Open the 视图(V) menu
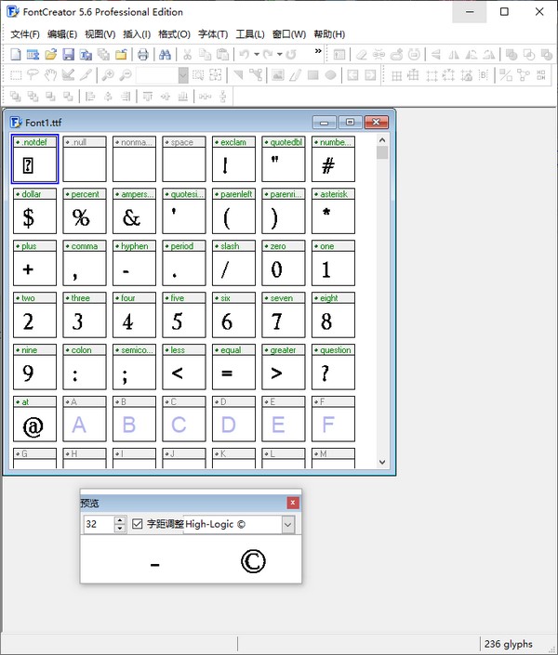Viewport: 558px width, 655px height. point(100,34)
